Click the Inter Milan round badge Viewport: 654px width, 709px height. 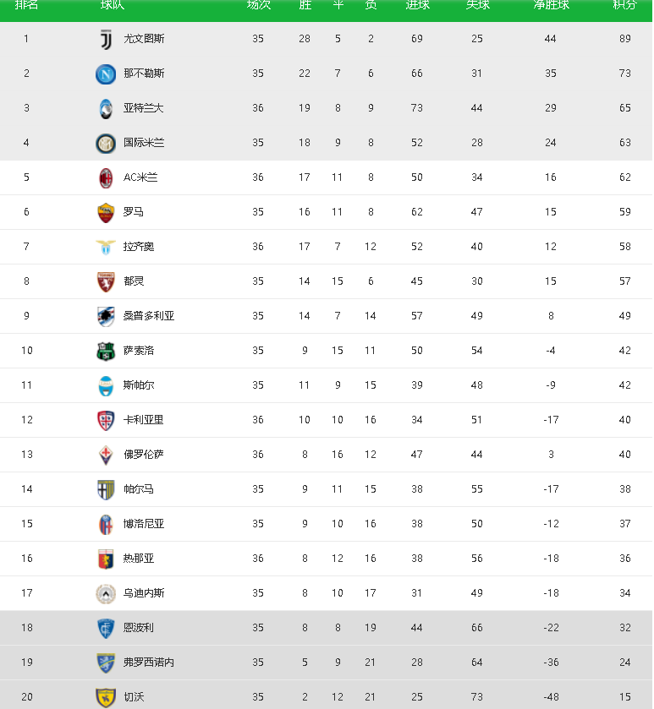click(x=106, y=144)
